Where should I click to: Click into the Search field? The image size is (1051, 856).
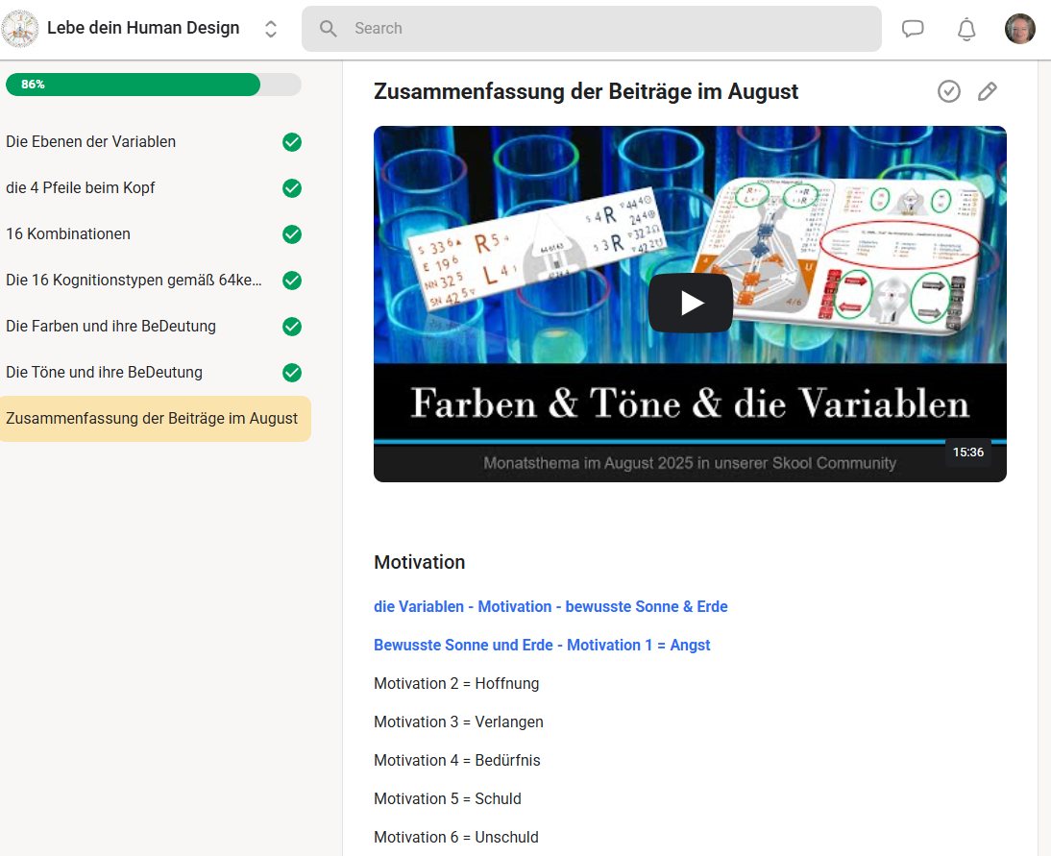[605, 29]
